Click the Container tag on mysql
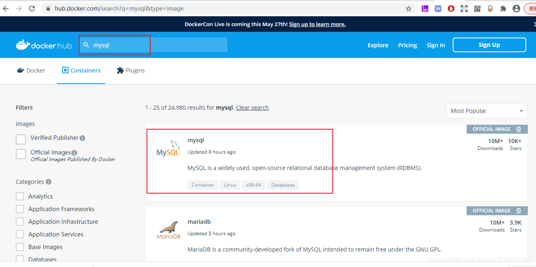This screenshot has height=267, width=536. (x=203, y=185)
